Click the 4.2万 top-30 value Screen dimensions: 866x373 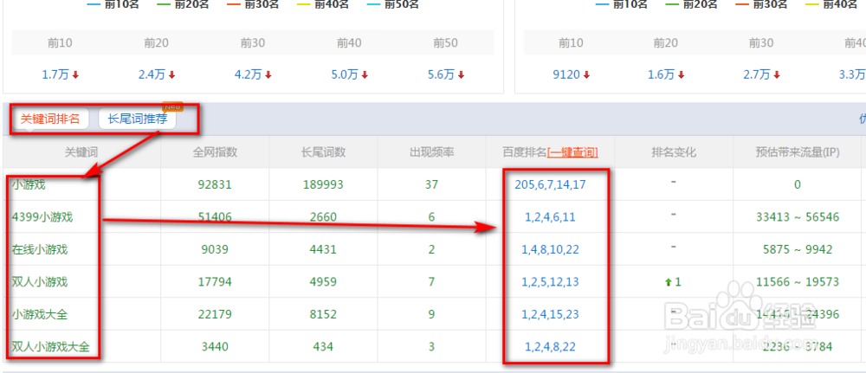pos(248,74)
